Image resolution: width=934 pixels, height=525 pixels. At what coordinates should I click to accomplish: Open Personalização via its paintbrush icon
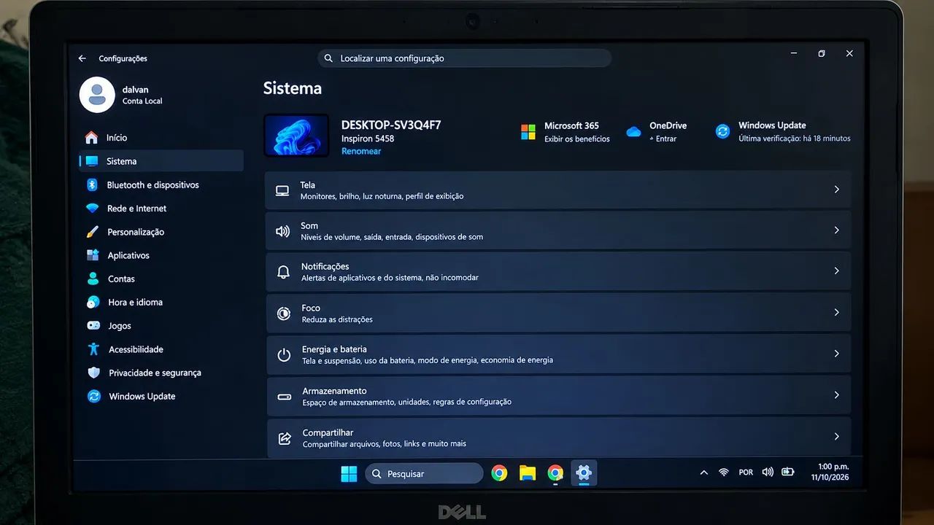(x=93, y=232)
